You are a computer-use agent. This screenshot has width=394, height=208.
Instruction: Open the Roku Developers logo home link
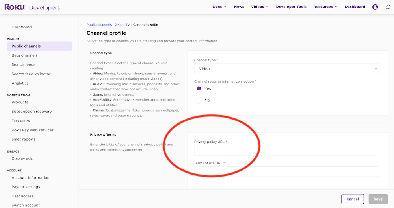[32, 7]
